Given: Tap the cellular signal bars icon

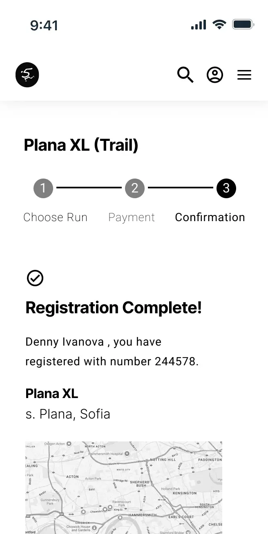Looking at the screenshot, I should point(199,25).
